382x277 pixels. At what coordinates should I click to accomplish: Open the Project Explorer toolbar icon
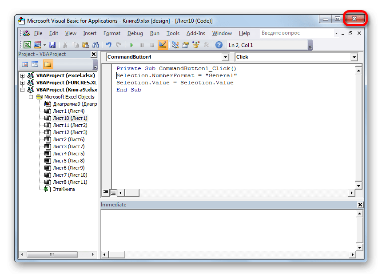click(175, 45)
